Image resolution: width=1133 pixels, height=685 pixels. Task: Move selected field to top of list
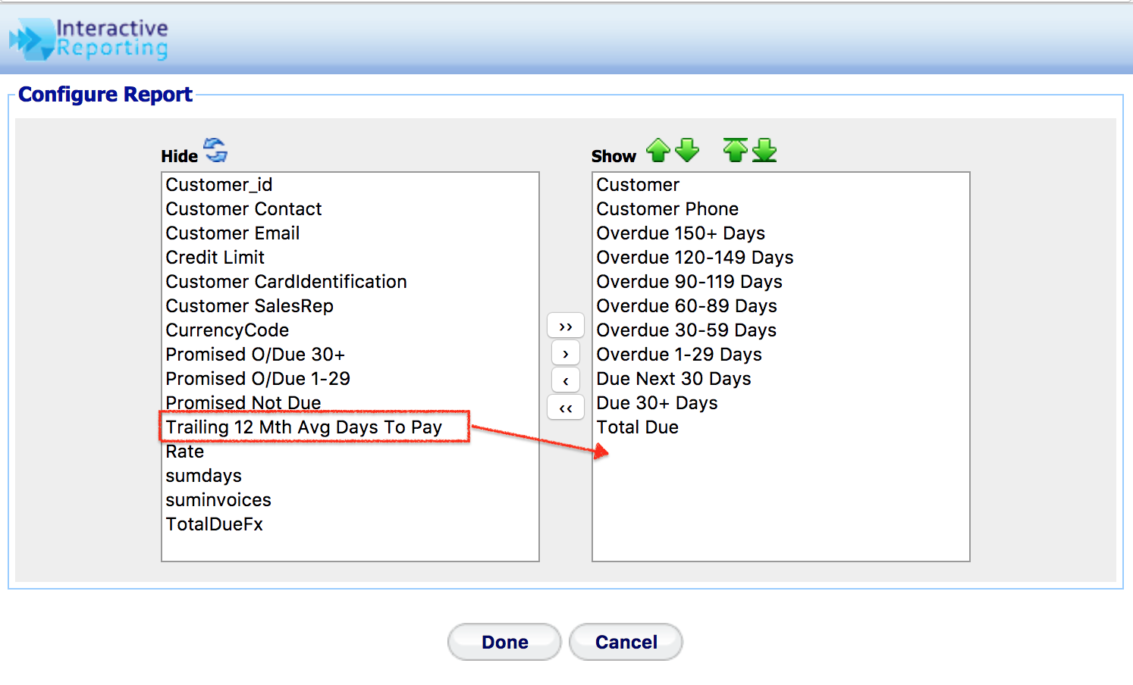[736, 150]
